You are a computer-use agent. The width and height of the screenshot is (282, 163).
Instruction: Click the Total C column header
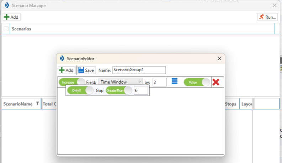click(x=49, y=104)
